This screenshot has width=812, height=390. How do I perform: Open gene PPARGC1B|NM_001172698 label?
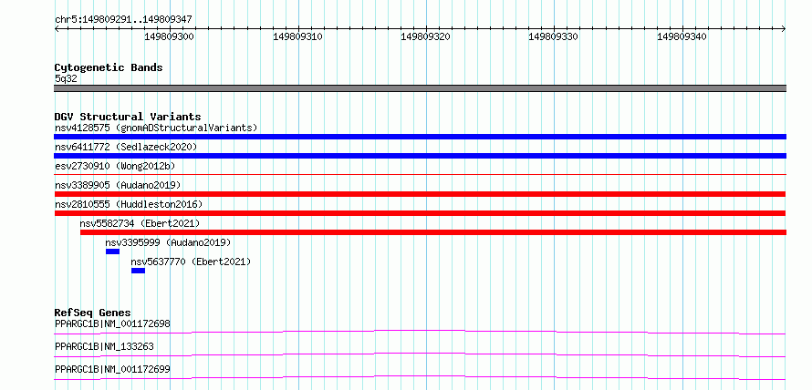point(112,324)
